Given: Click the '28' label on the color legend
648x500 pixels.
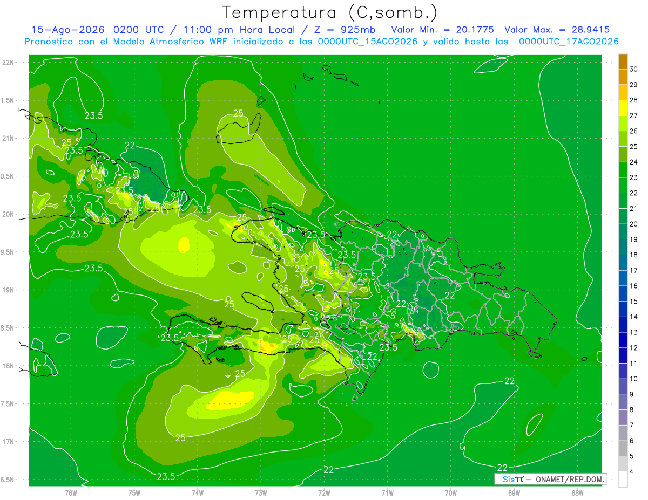Looking at the screenshot, I should 634,100.
